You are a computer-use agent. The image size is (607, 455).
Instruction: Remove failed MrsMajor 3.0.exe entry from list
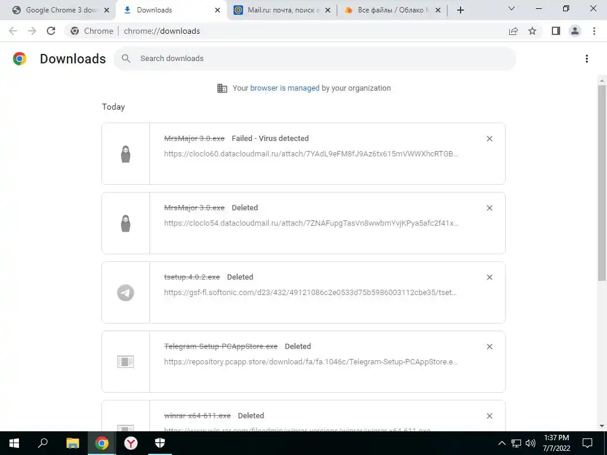489,139
